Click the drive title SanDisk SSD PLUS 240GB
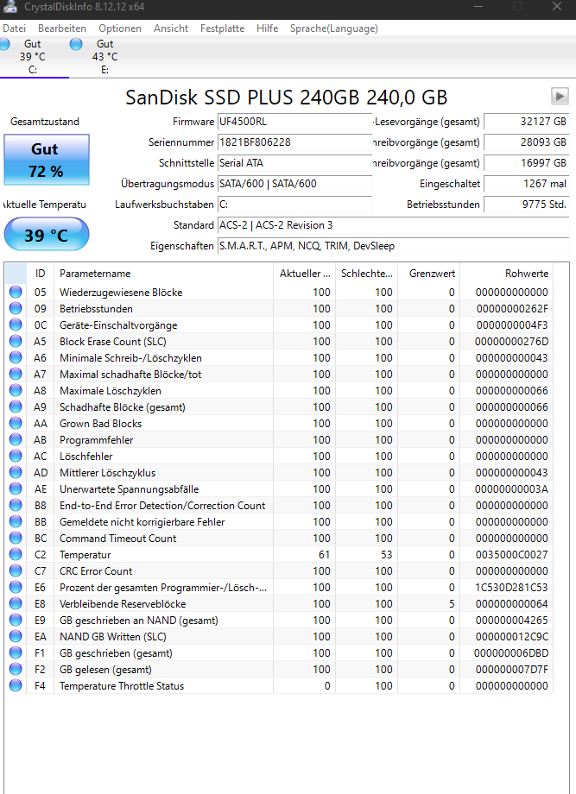 pos(286,98)
